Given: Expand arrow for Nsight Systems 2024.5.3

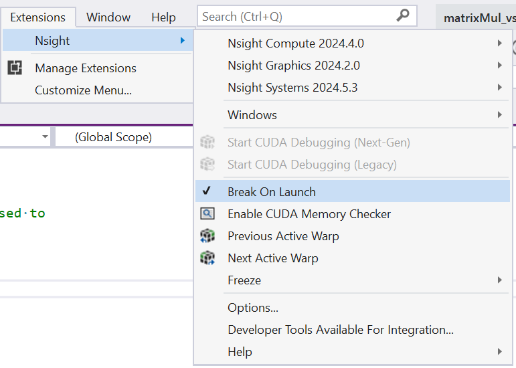Looking at the screenshot, I should tap(500, 87).
